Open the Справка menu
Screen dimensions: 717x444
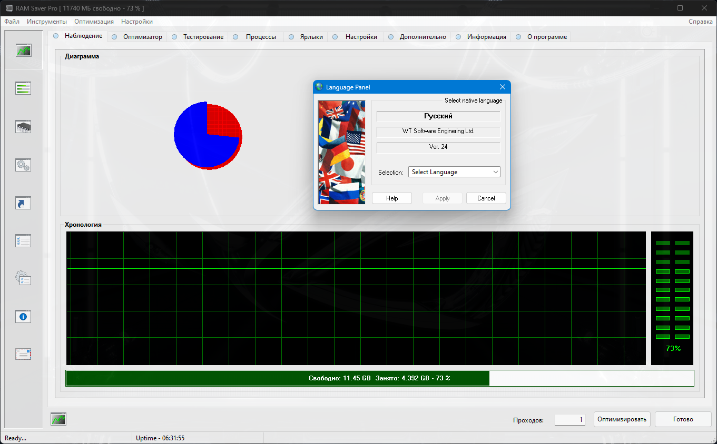701,22
